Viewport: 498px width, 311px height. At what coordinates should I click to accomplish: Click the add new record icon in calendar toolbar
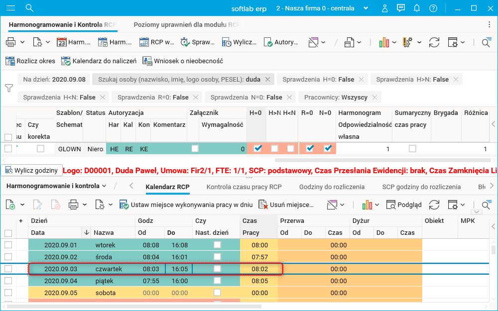tap(10, 205)
